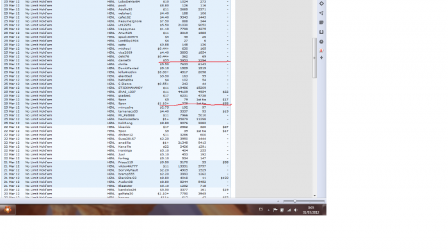
Task: Click the golfete30 player name
Action: [x=125, y=194]
